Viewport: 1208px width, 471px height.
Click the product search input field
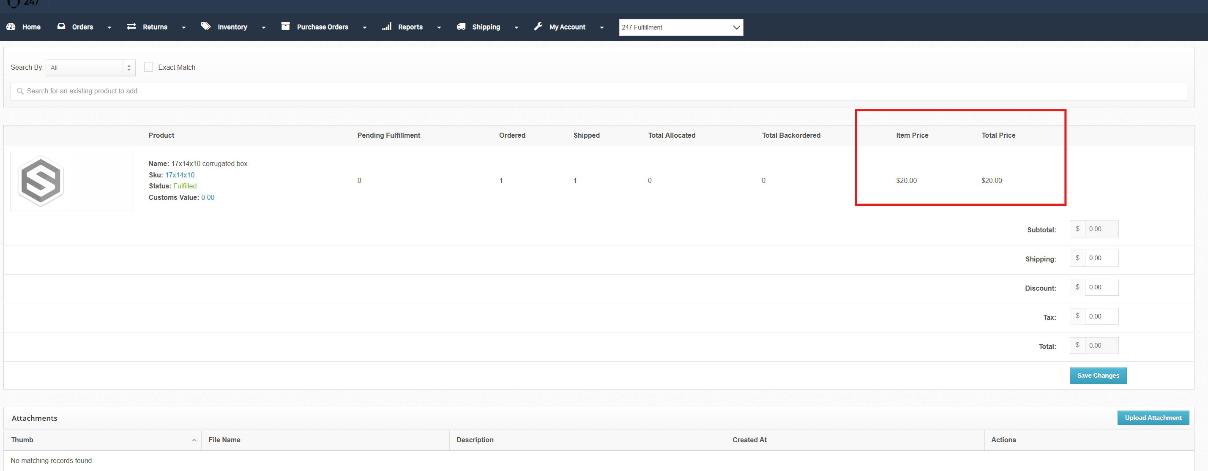599,91
